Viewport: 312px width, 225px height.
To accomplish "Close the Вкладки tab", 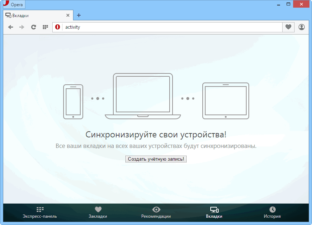I will [68, 15].
